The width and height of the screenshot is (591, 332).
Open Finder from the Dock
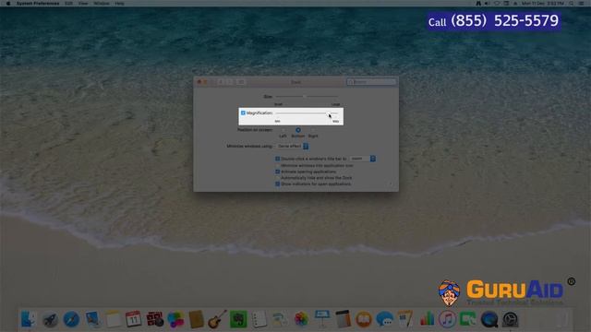tap(29, 319)
